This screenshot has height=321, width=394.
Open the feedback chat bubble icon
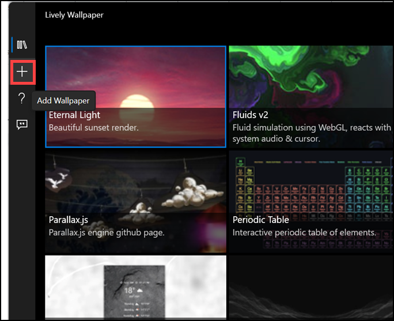pyautogui.click(x=22, y=124)
